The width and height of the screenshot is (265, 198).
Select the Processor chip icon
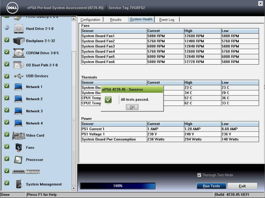18,160
